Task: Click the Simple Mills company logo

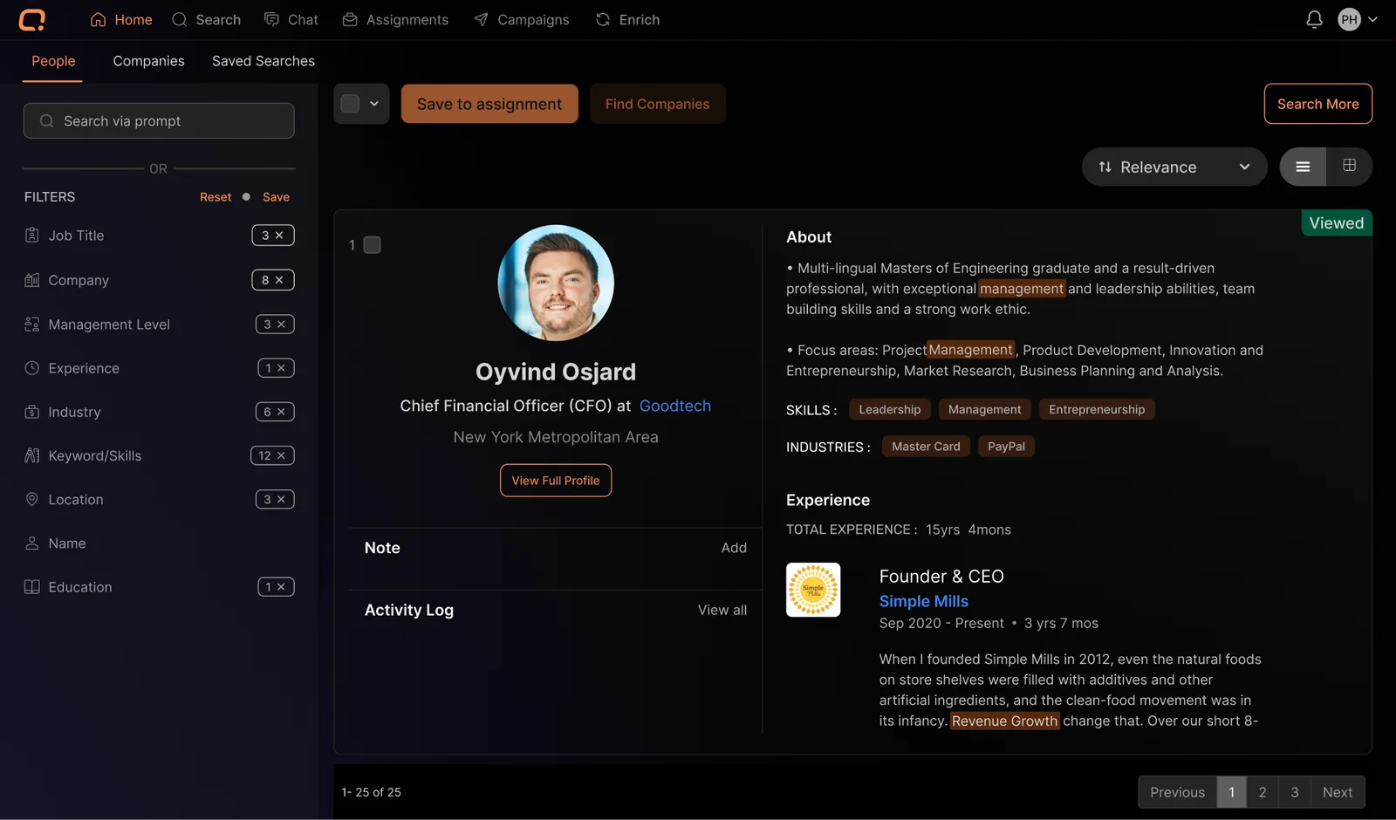Action: [813, 590]
